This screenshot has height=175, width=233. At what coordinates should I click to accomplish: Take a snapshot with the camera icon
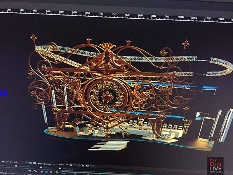pyautogui.click(x=3, y=161)
